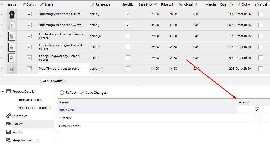The height and width of the screenshot is (145, 270).
Task: Expand row arrow for Hummingbird printed t-shirt
Action: click(2, 14)
